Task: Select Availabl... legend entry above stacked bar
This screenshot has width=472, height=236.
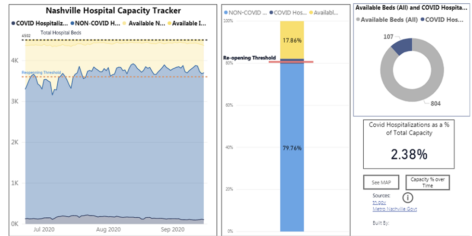Action: pos(324,12)
